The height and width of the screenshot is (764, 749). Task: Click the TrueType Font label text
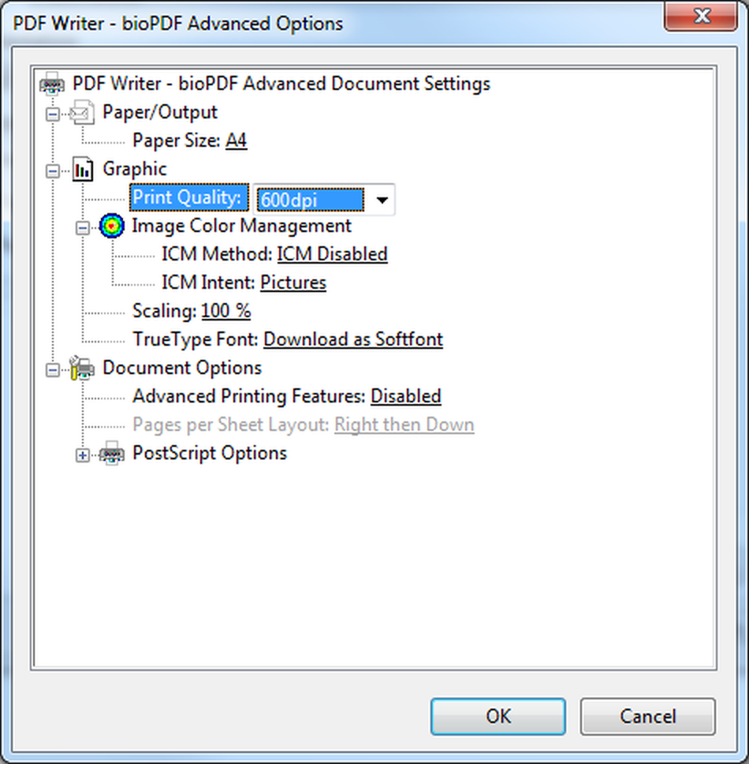point(196,339)
